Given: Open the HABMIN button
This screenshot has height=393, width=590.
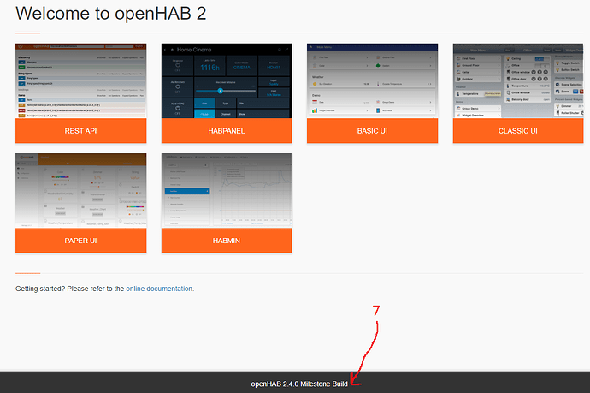Looking at the screenshot, I should point(227,241).
